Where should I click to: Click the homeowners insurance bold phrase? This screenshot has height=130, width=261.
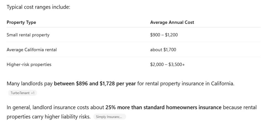(194, 107)
